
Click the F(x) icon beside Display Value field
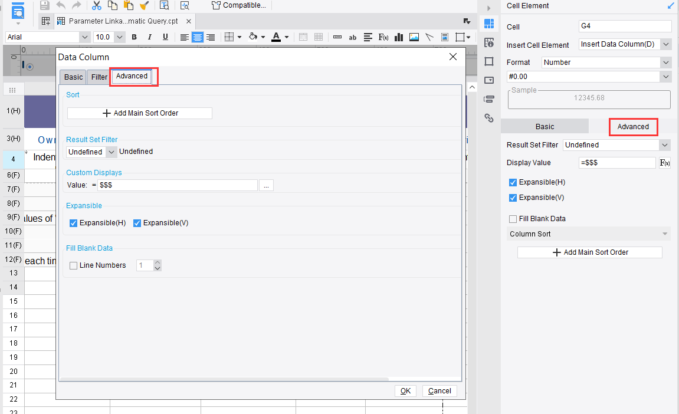(x=664, y=163)
